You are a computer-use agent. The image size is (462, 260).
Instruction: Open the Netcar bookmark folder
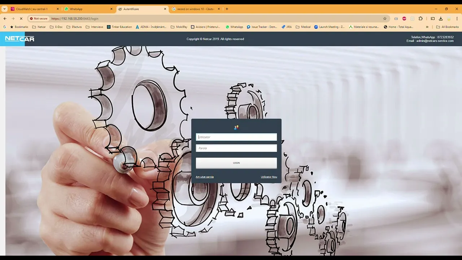(x=39, y=27)
